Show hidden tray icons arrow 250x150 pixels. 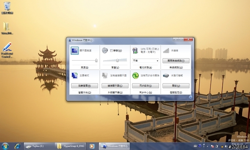point(207,146)
